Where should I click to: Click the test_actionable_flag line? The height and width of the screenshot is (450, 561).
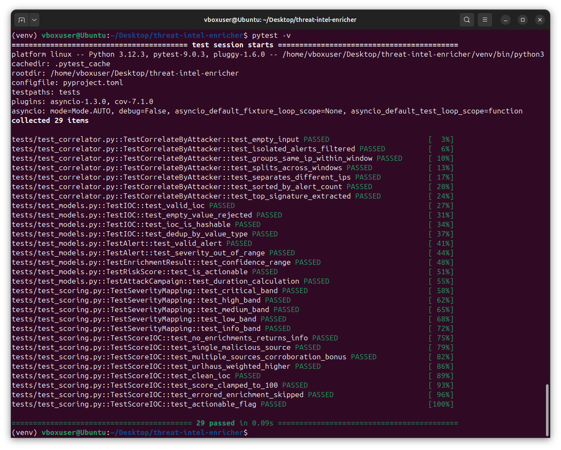click(232, 404)
